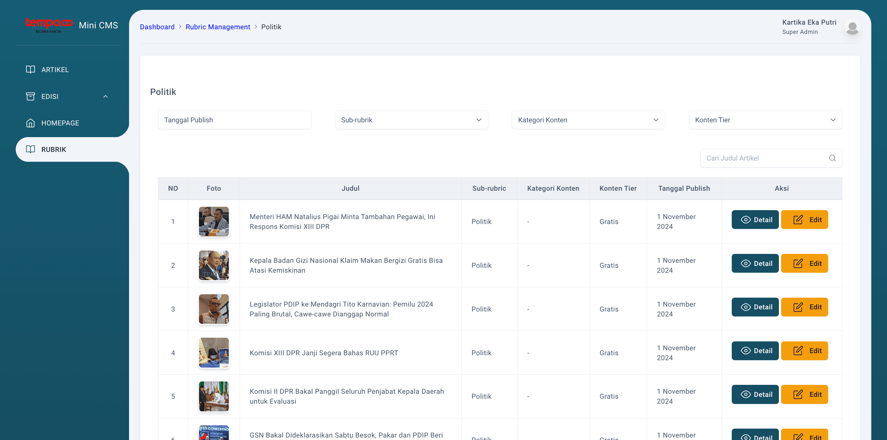This screenshot has width=887, height=440.
Task: Click the Artikel book icon in sidebar
Action: pos(30,69)
